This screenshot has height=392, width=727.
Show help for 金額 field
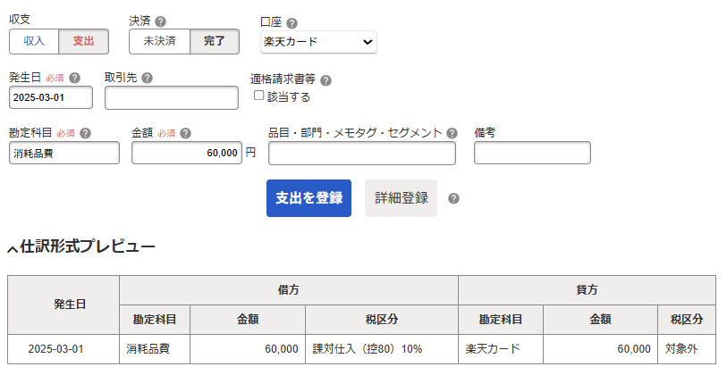pyautogui.click(x=185, y=133)
